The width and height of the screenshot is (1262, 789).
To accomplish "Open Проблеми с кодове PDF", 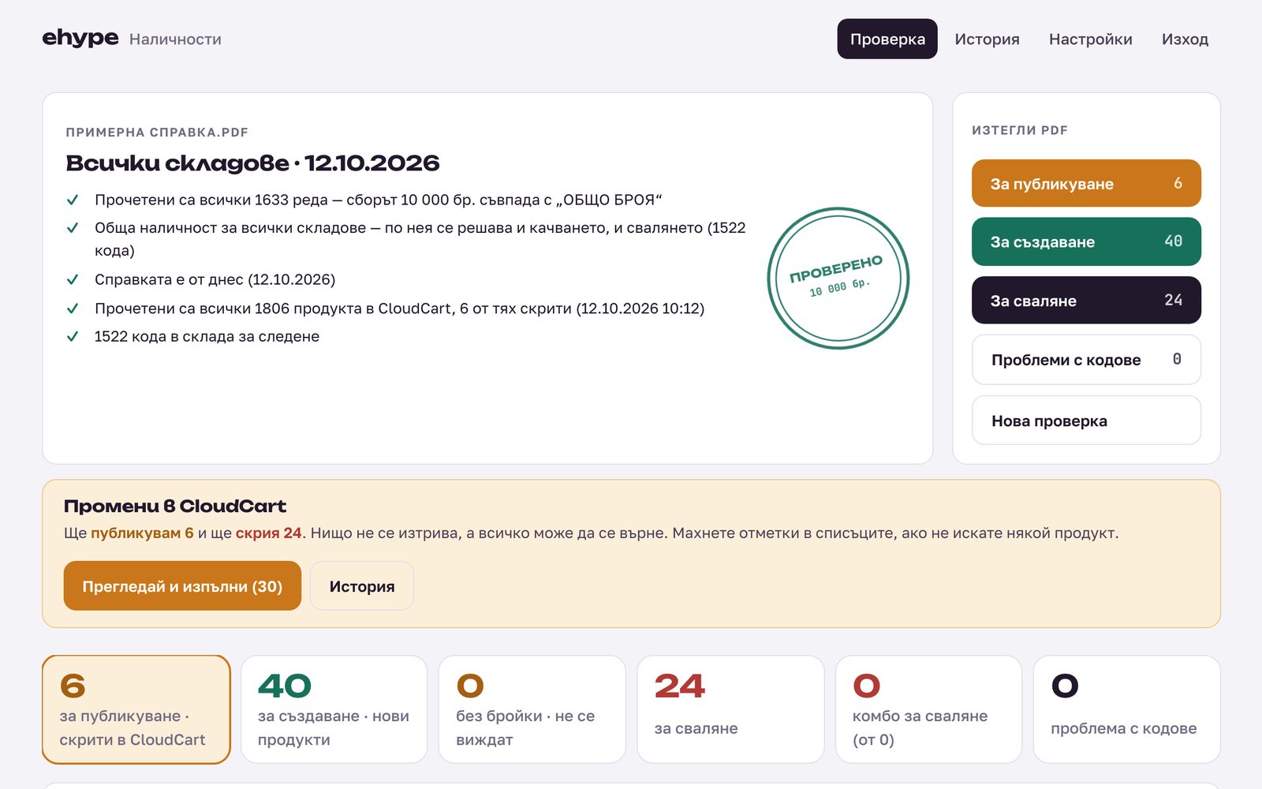I will tap(1086, 360).
